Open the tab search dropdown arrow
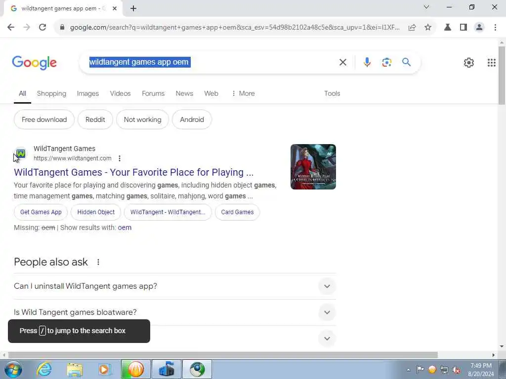Viewport: 506px width, 379px height. pos(426,7)
